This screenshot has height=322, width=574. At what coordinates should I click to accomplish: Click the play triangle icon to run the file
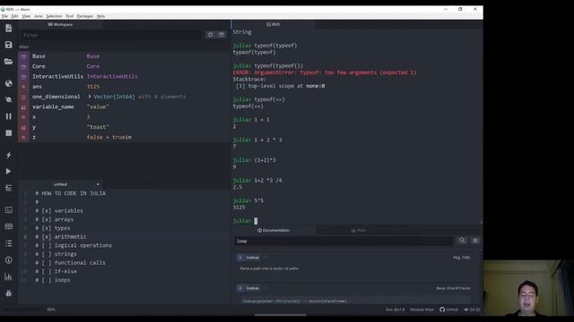8,171
